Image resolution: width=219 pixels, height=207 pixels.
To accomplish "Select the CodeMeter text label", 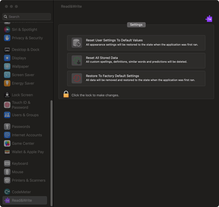I will click(x=21, y=192).
